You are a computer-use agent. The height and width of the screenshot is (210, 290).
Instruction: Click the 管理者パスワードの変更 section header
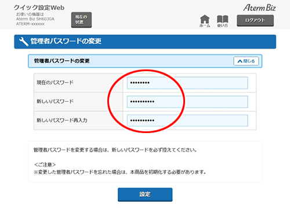[x=145, y=61]
